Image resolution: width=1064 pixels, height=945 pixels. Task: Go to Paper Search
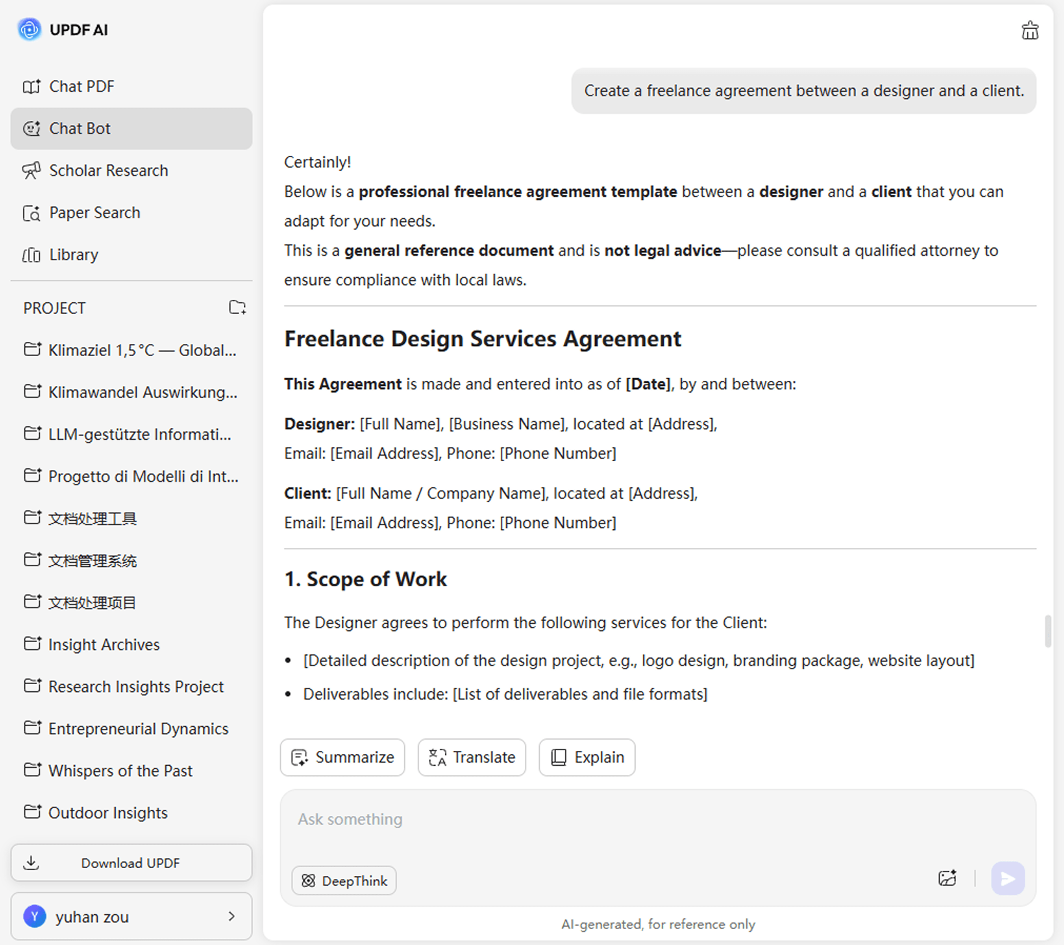tap(94, 213)
